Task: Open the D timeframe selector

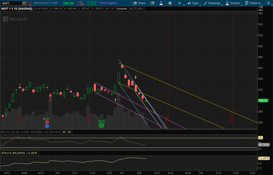Action: tap(179, 3)
